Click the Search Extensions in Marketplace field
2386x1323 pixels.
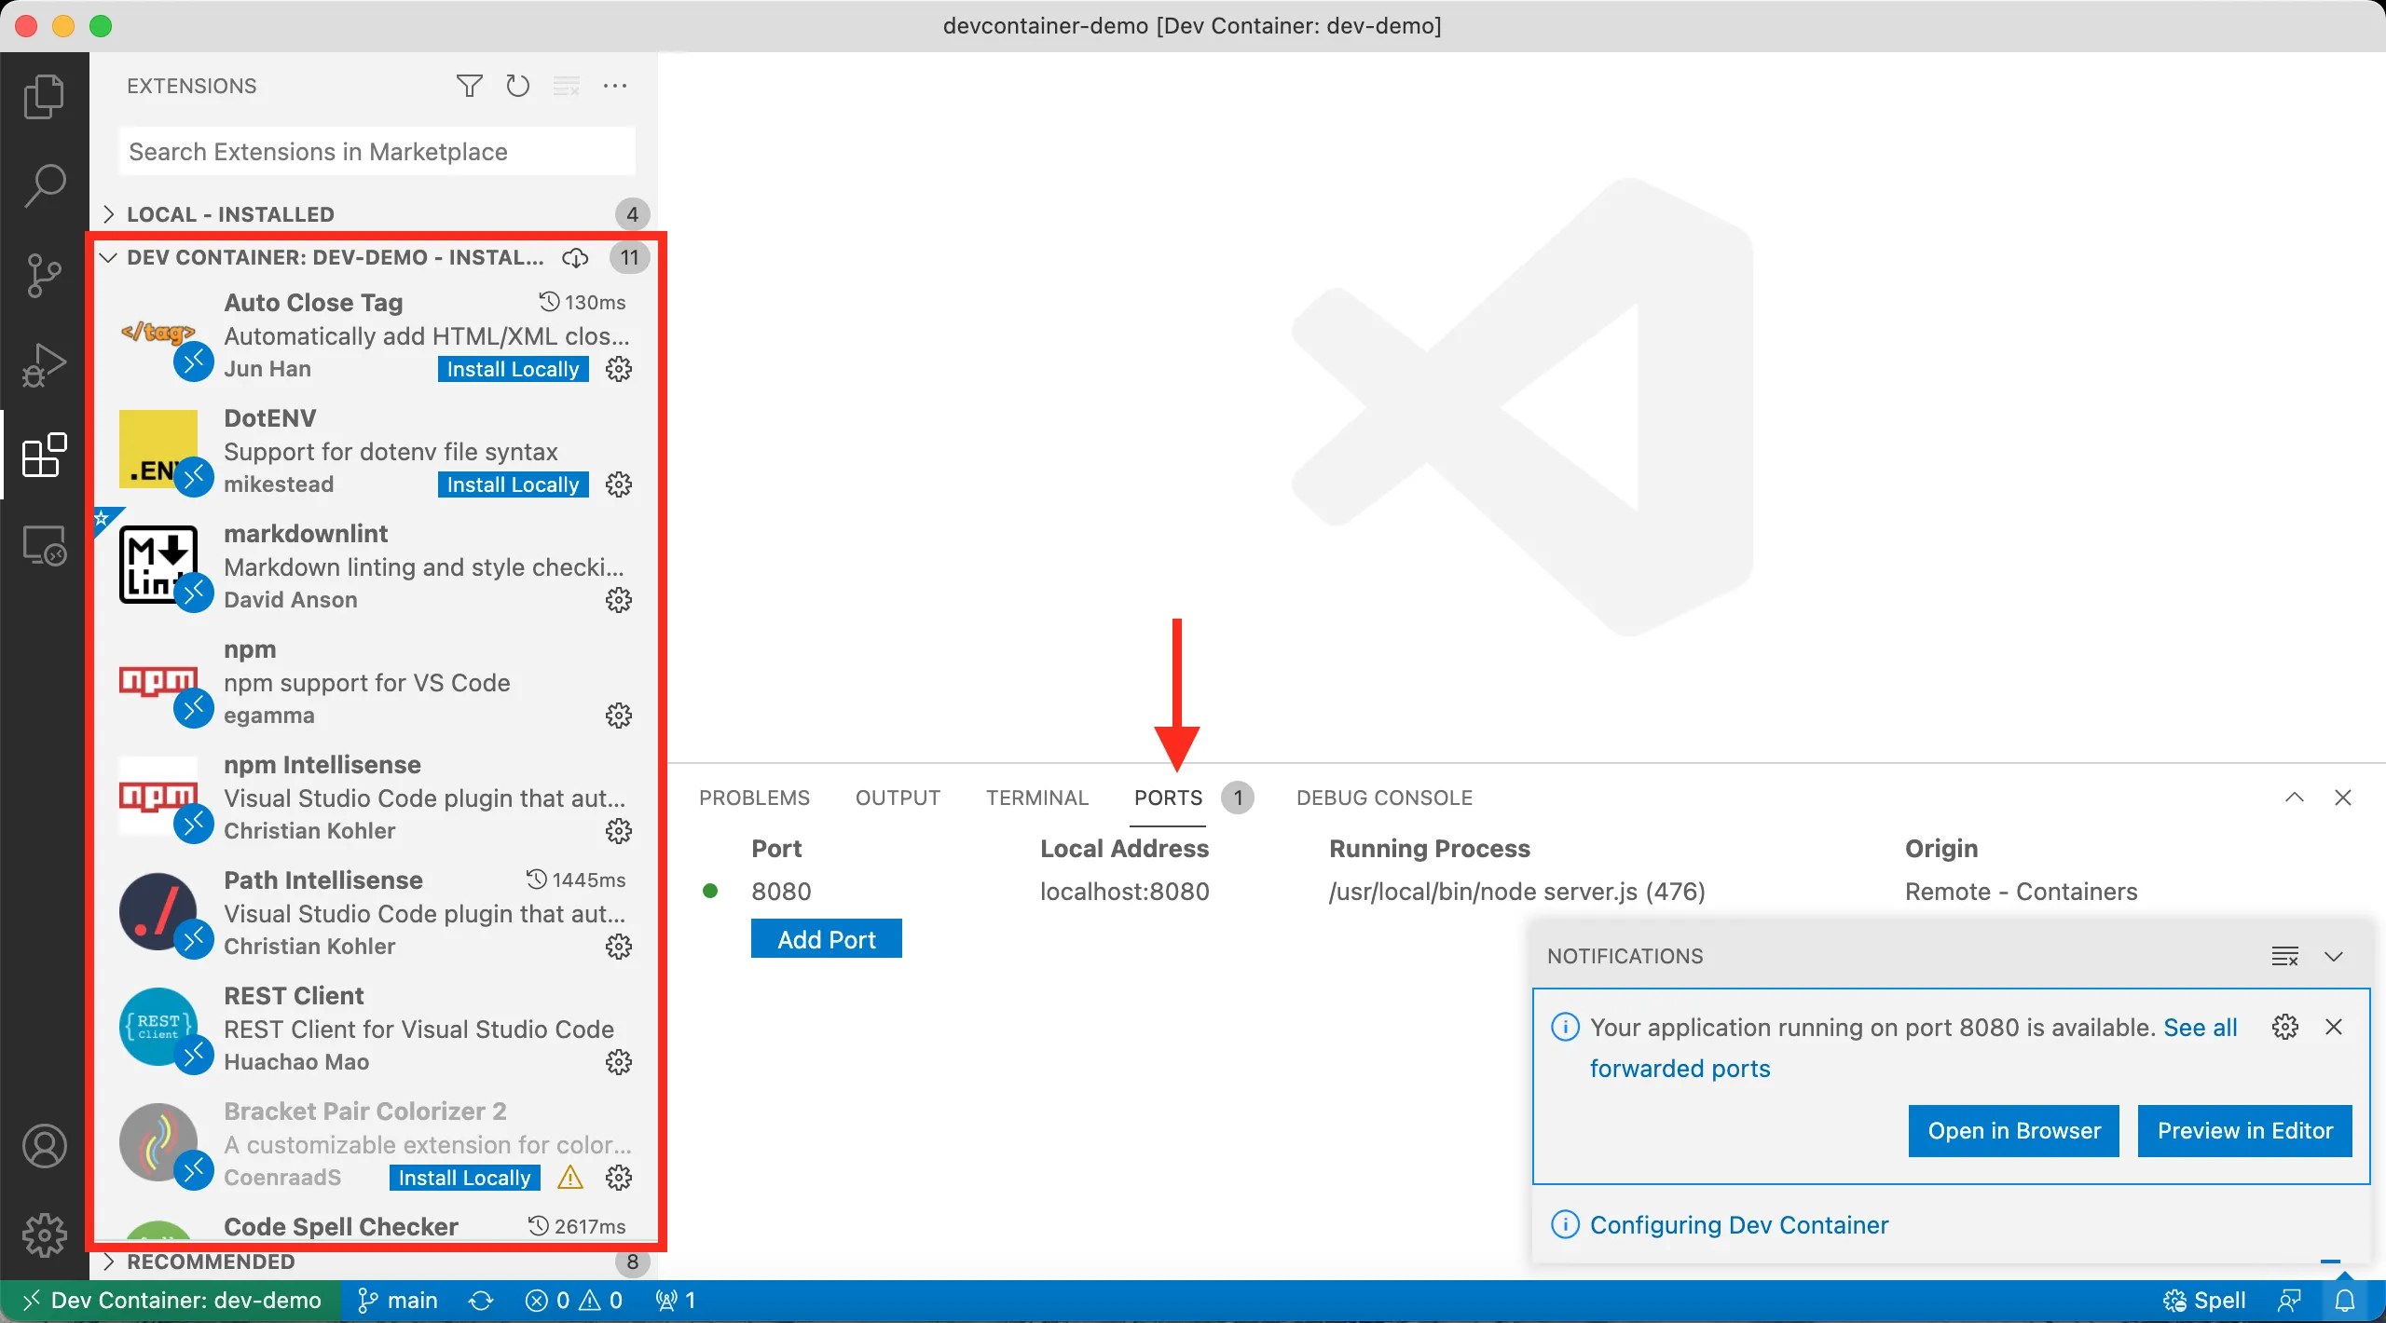377,151
